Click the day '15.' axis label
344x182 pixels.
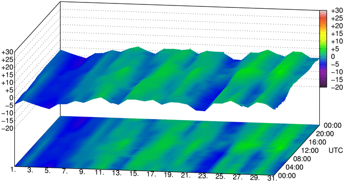tap(134, 174)
